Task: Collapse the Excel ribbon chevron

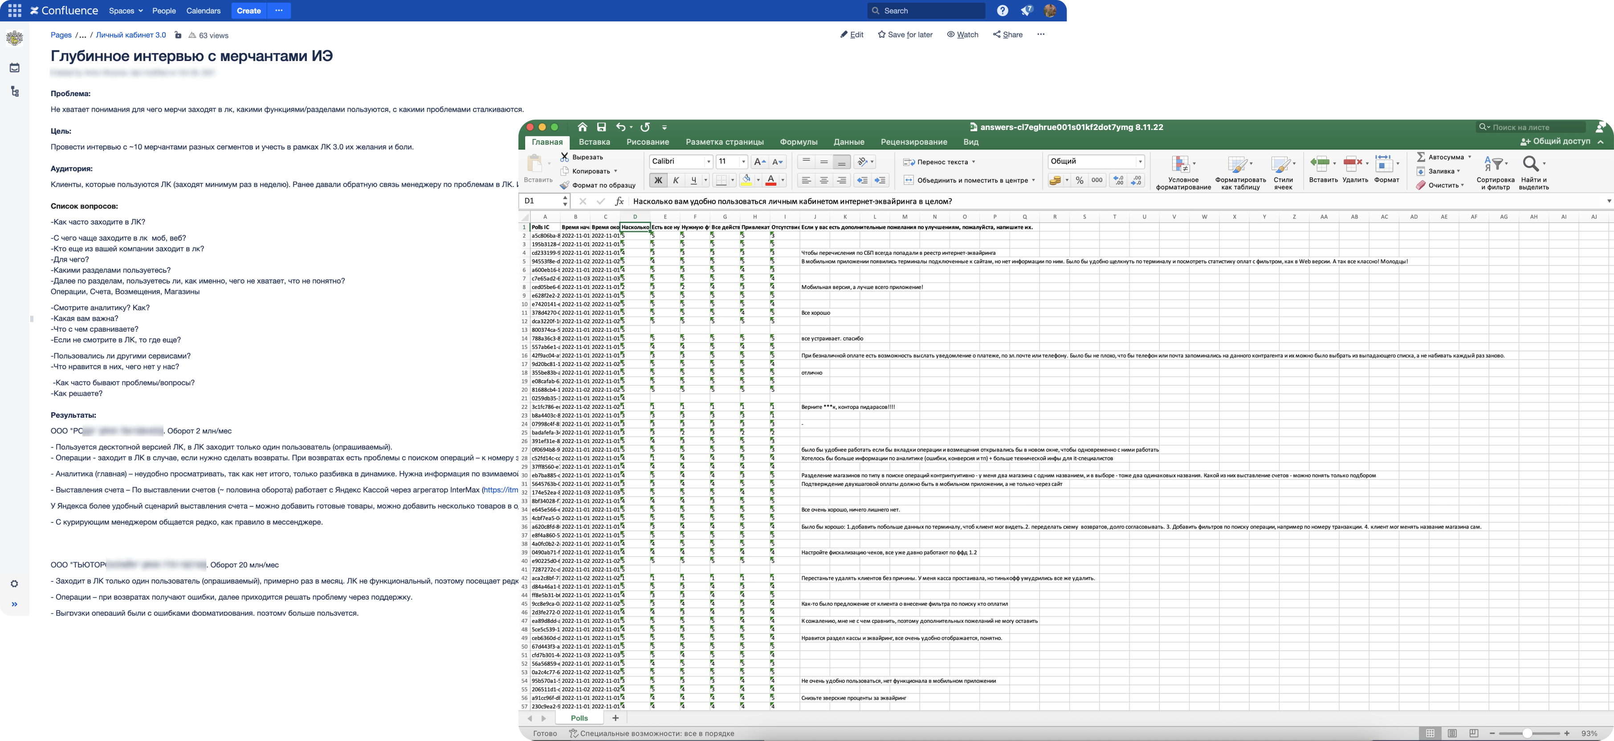Action: click(1600, 142)
